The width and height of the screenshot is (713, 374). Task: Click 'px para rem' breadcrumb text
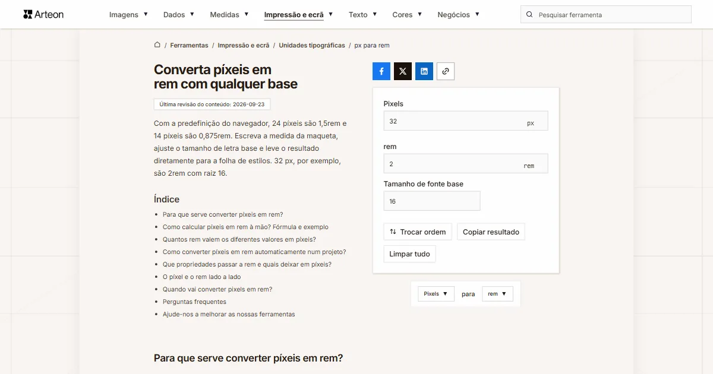[372, 45]
